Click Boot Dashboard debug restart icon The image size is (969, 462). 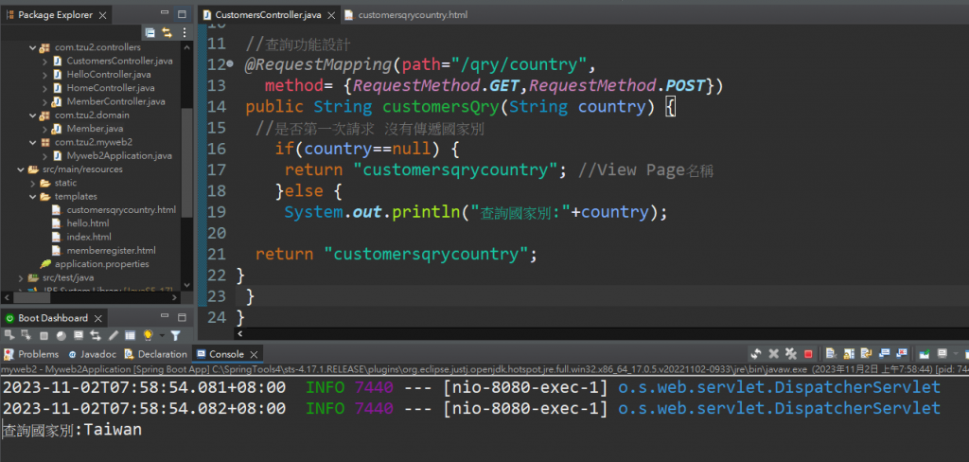click(26, 334)
